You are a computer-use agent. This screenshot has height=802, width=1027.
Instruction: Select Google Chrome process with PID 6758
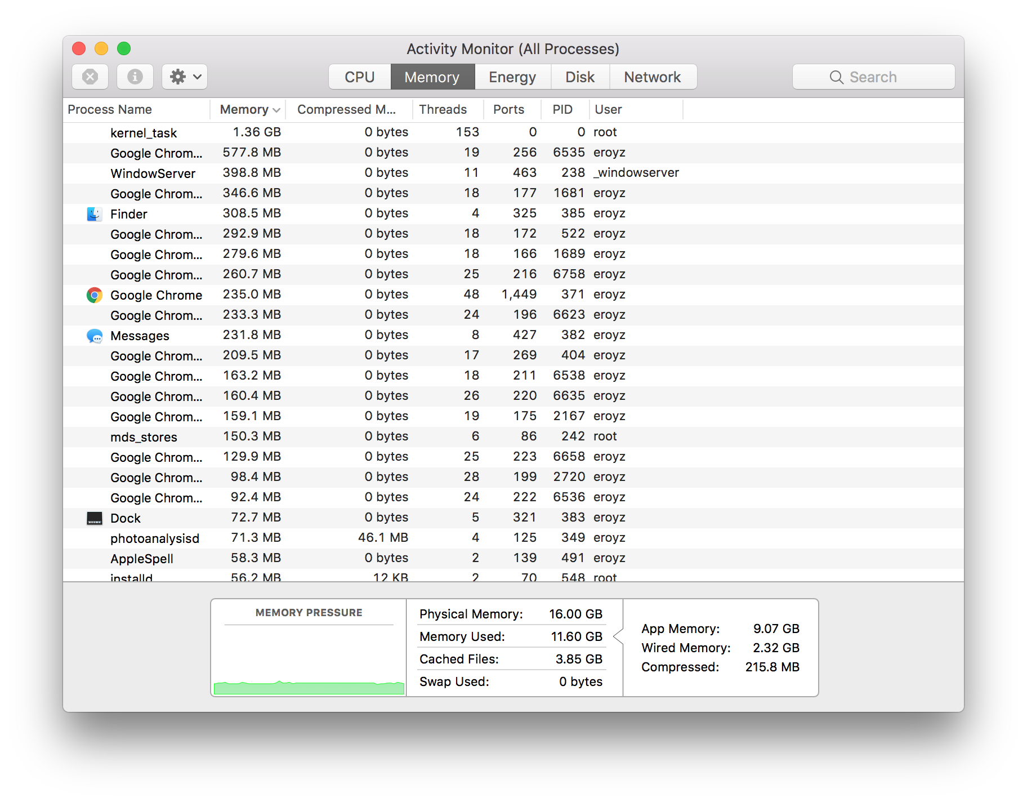(513, 275)
